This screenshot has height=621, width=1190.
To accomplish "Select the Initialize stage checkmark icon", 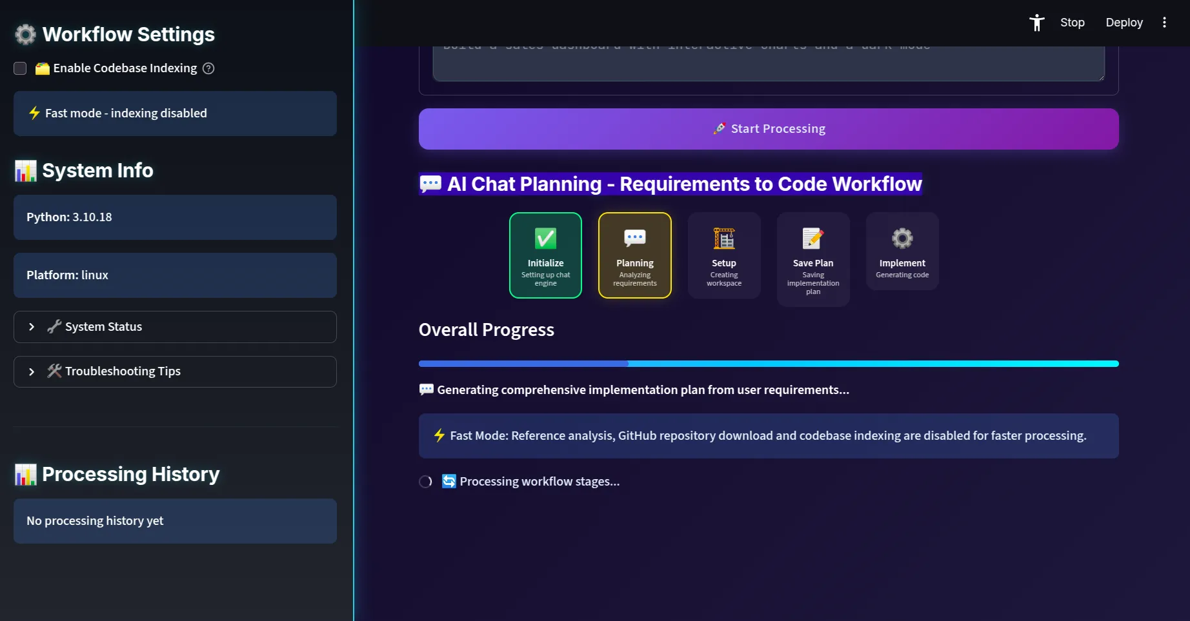I will (545, 238).
